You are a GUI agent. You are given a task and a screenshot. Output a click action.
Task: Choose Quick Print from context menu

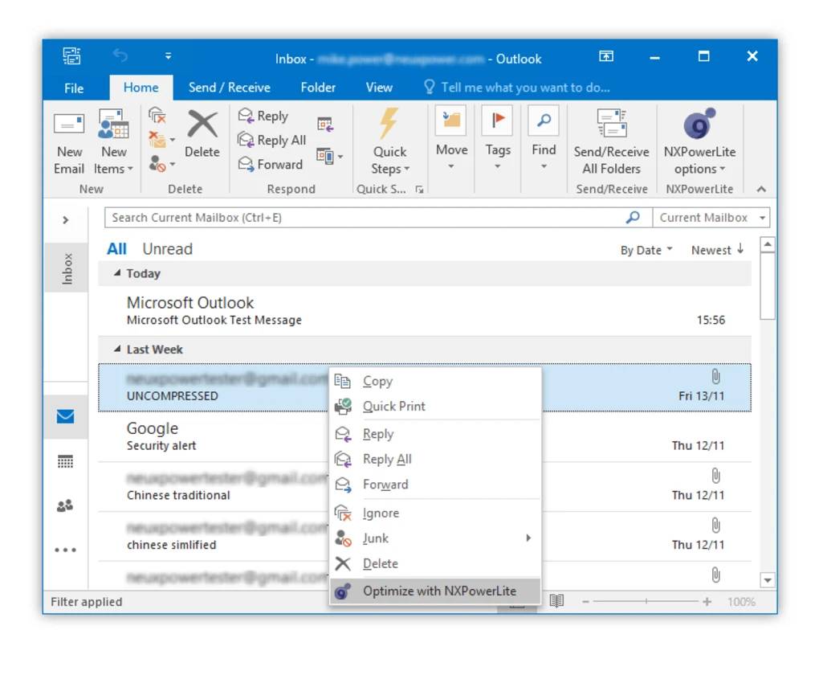pyautogui.click(x=393, y=406)
